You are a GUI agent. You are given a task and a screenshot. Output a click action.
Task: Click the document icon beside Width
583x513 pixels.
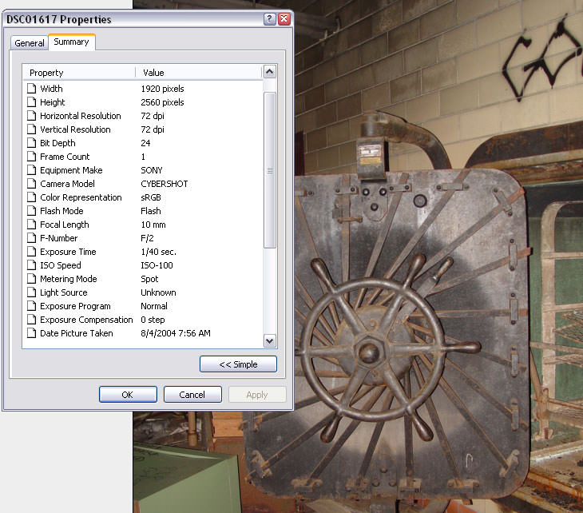32,89
